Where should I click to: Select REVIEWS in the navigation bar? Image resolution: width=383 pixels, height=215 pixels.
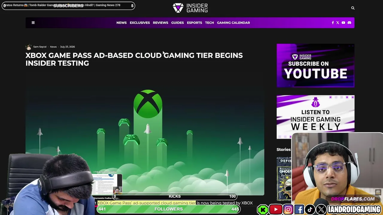[x=160, y=23]
